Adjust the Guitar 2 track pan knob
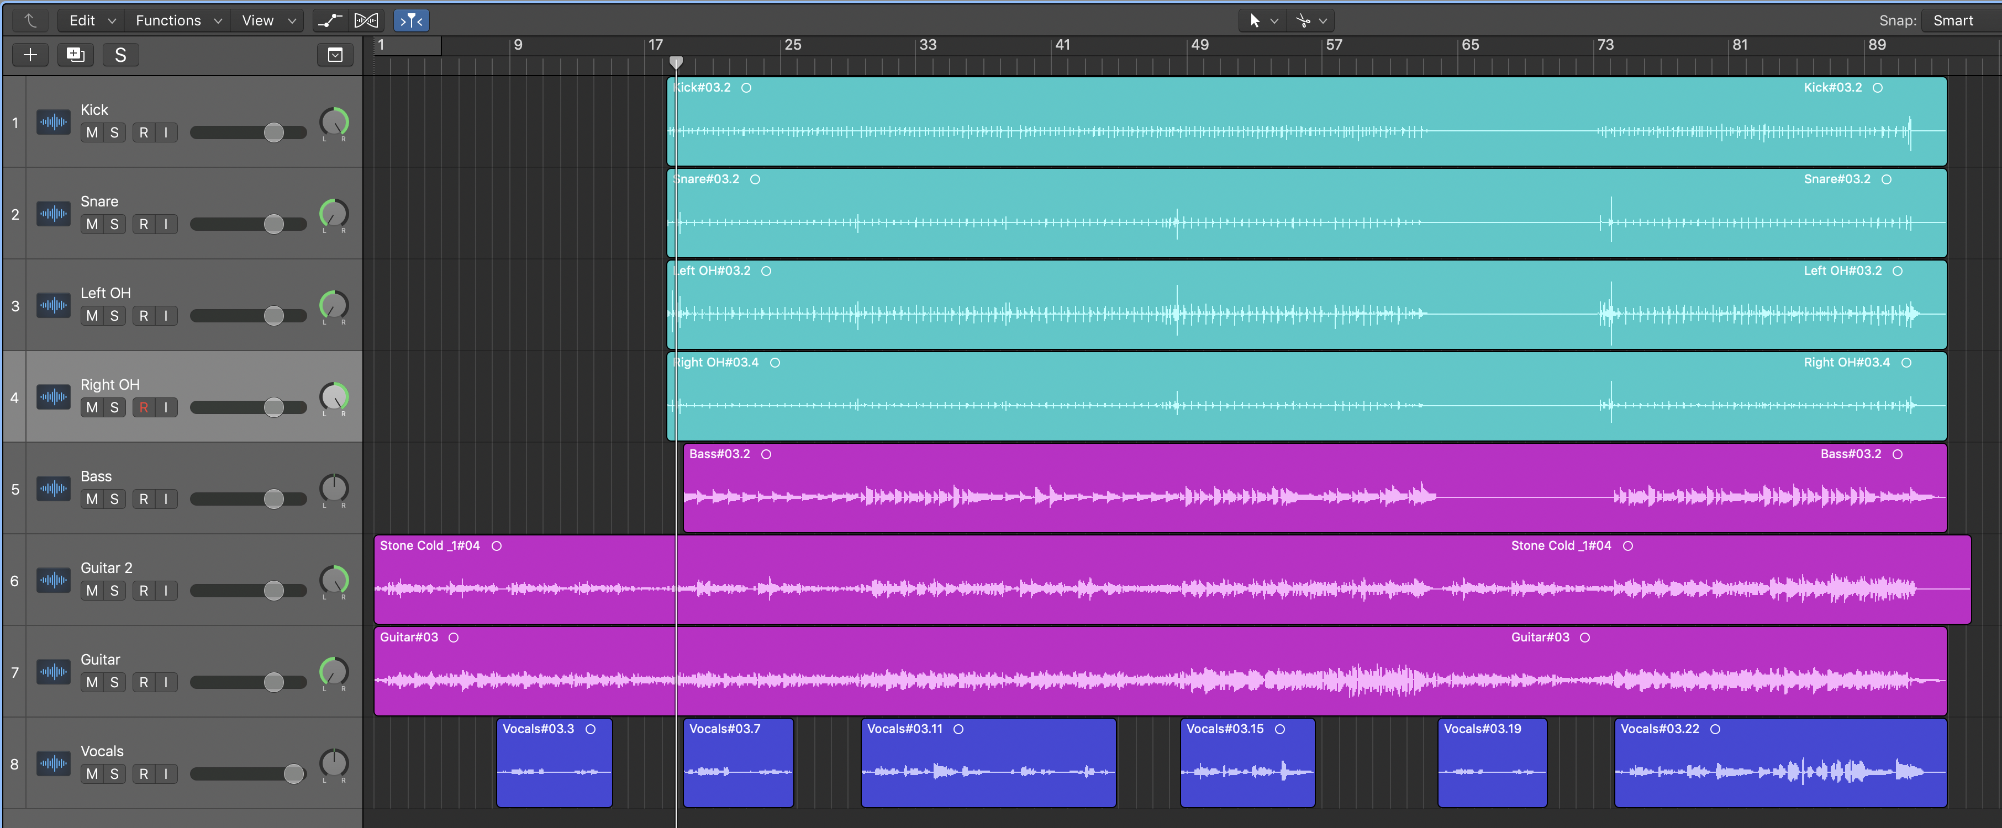 (x=334, y=581)
